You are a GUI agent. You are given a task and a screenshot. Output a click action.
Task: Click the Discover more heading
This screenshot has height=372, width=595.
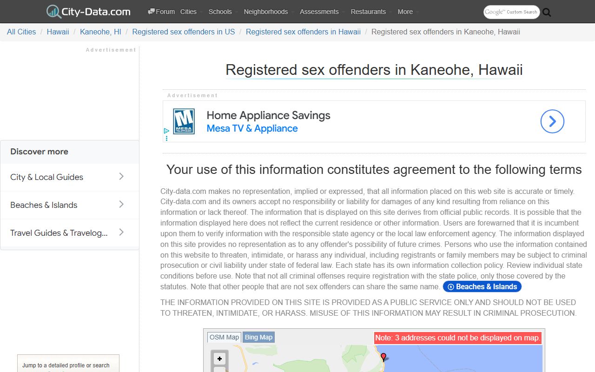tap(39, 152)
